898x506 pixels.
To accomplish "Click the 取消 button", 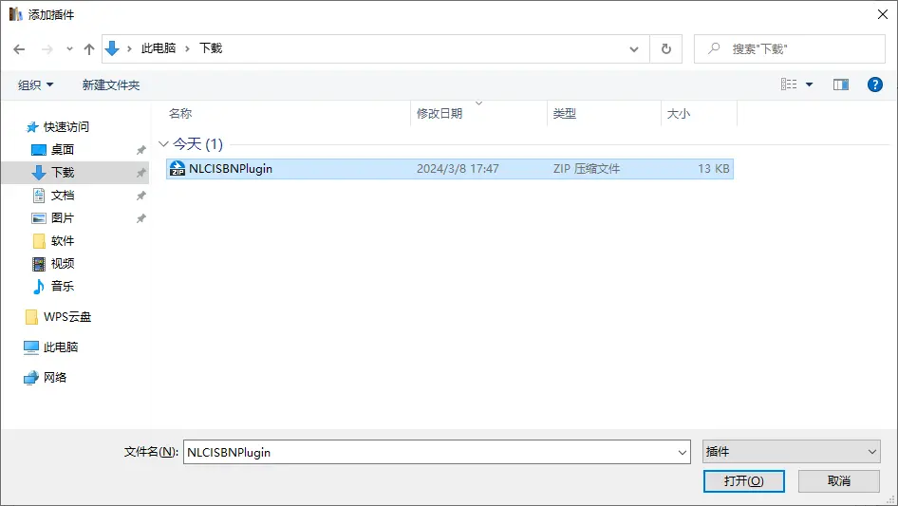I will 838,481.
